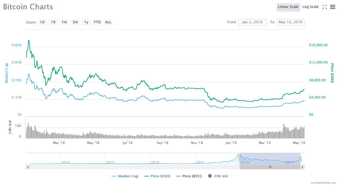Click the $480B market cap axis label
Screen dimensions: 339x185
16,45
